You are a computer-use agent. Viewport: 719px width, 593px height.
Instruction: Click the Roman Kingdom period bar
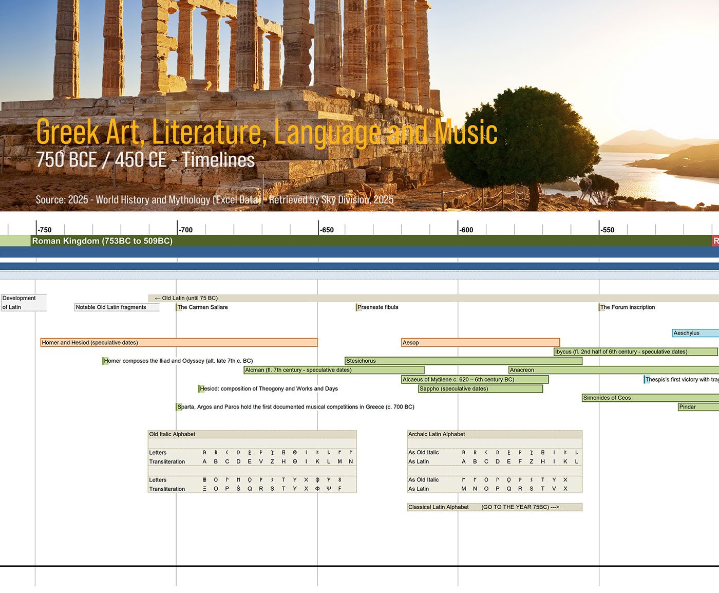coord(359,241)
